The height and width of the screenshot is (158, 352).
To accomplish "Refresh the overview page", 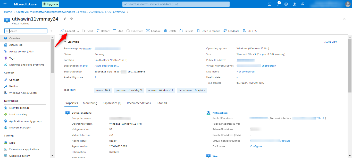I will click(x=186, y=31).
